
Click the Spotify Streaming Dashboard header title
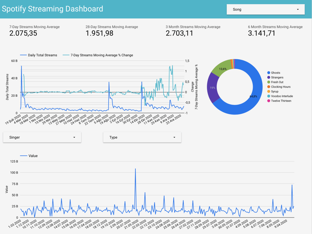52,9
